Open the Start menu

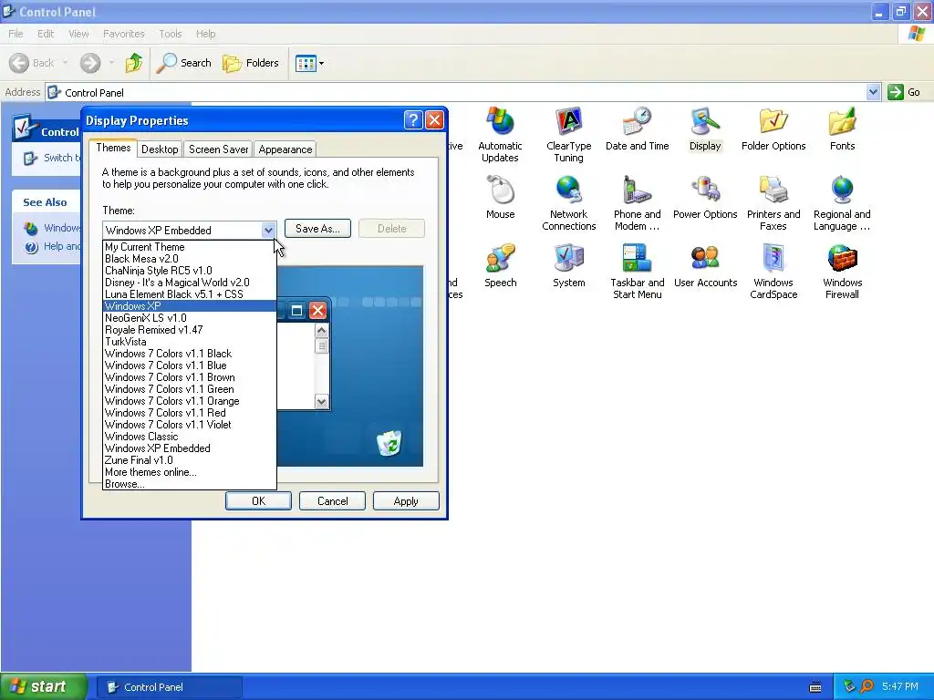(x=43, y=686)
